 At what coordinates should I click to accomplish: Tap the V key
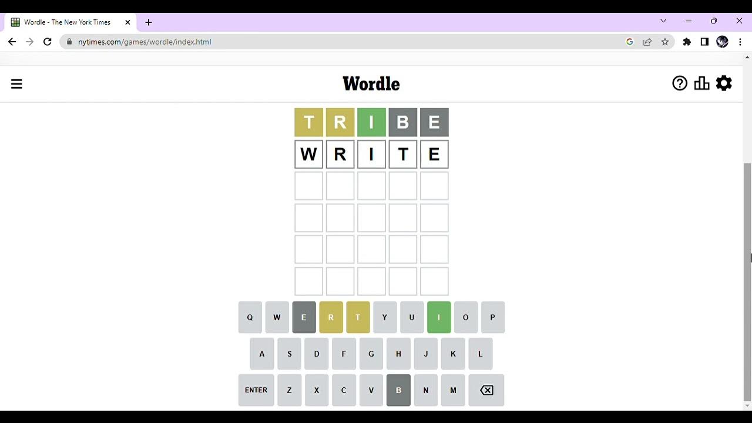coord(371,390)
